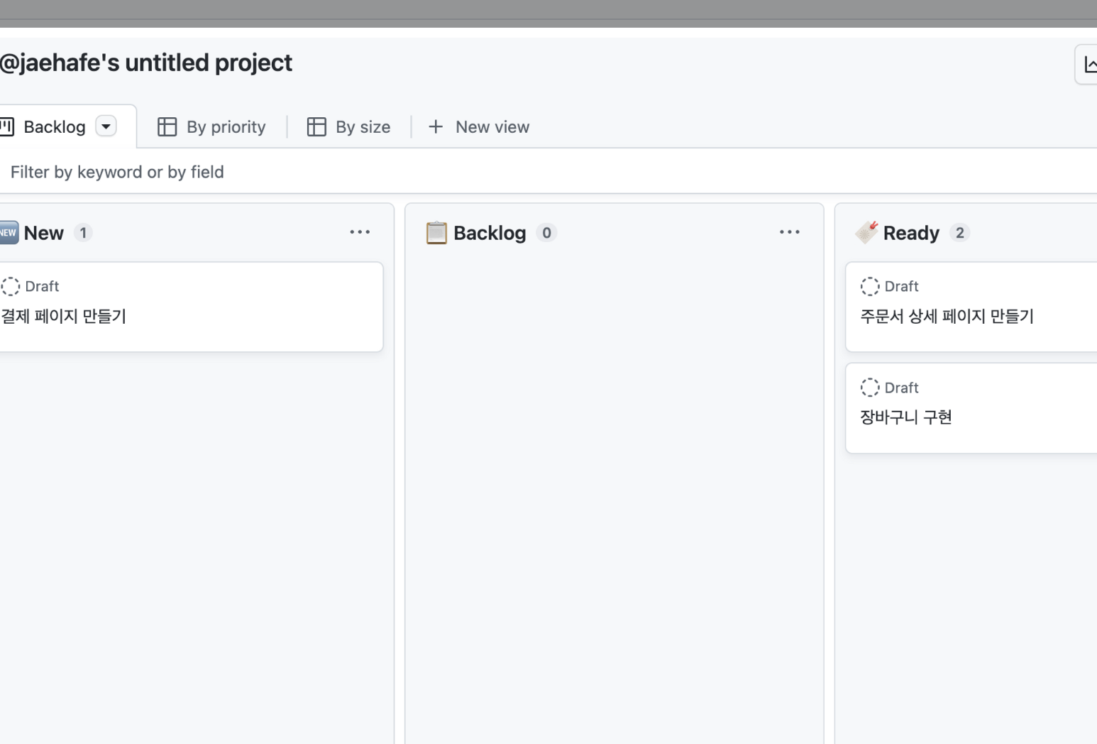The image size is (1097, 744).
Task: Open the 주문서 상세 페이지 만들기 draft item
Action: [x=947, y=317]
